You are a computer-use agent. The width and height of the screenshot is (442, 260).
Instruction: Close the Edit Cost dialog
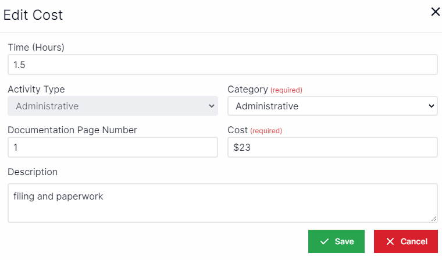(x=435, y=12)
